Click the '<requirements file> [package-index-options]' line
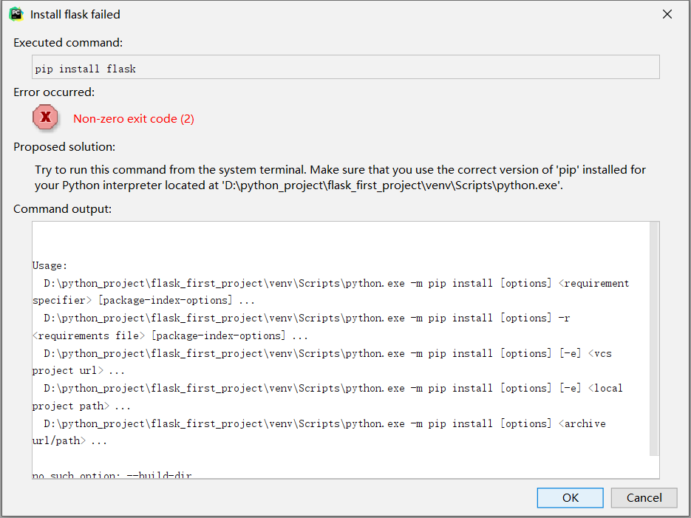This screenshot has height=518, width=691. [x=170, y=335]
